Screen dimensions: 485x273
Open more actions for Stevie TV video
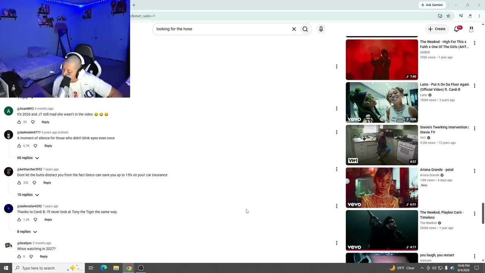(474, 129)
